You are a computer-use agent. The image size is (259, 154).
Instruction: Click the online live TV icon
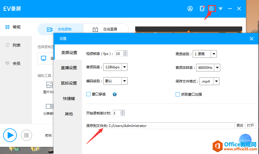pyautogui.click(x=95, y=29)
